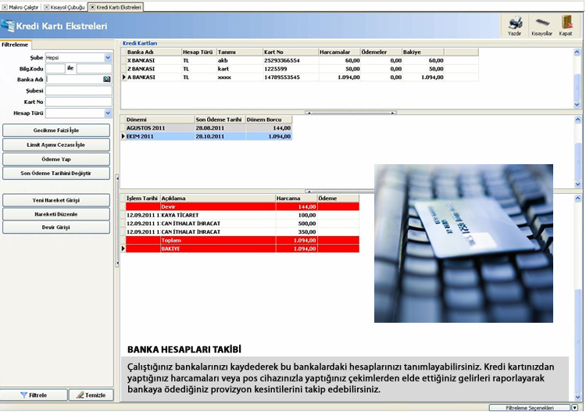The image size is (586, 412).
Task: Select the Filtreleme panel tab
Action: 16,45
